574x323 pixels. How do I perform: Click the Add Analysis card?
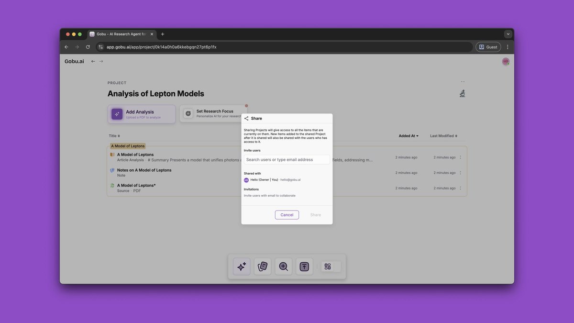[142, 114]
